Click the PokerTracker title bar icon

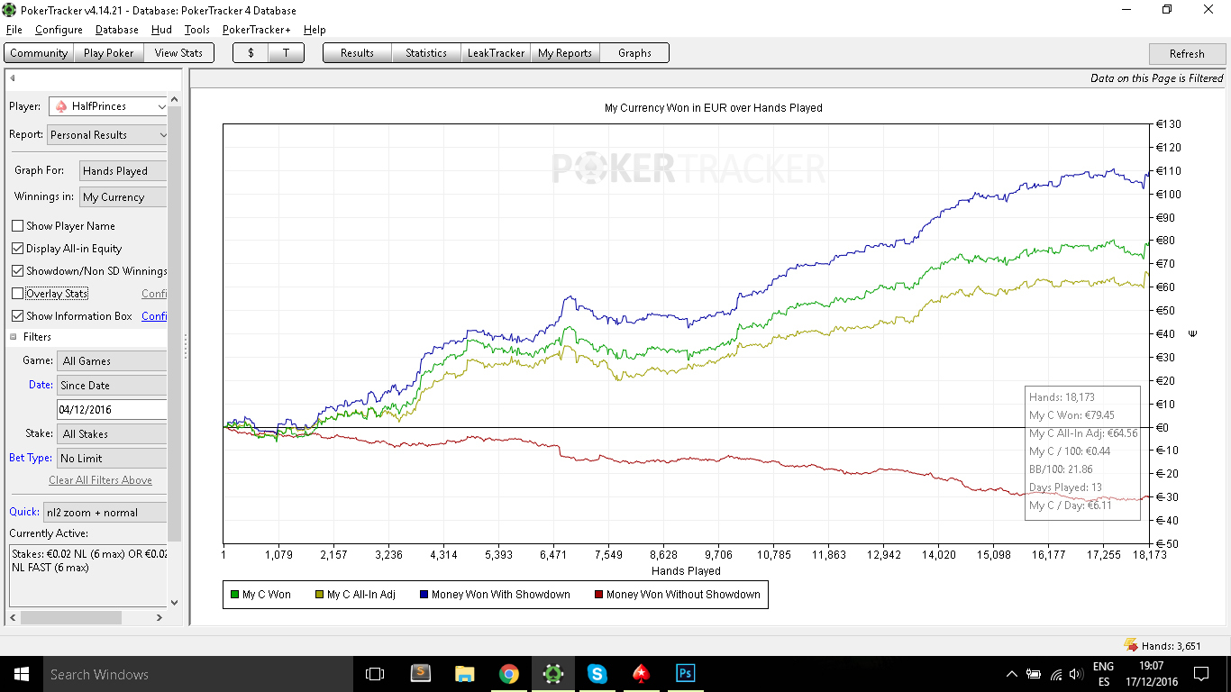(11, 10)
